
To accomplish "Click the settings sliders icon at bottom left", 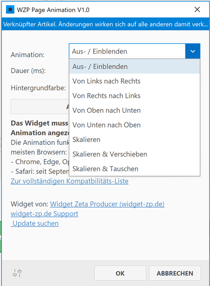I will tap(17, 273).
